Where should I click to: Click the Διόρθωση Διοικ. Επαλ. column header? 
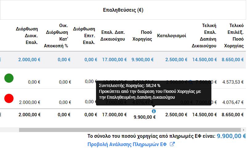27,36
